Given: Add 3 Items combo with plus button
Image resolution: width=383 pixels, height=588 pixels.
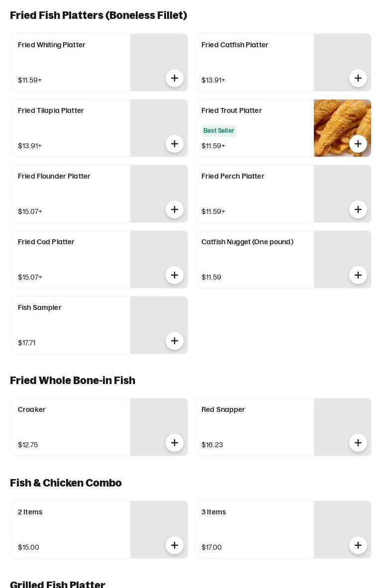Looking at the screenshot, I should (358, 545).
